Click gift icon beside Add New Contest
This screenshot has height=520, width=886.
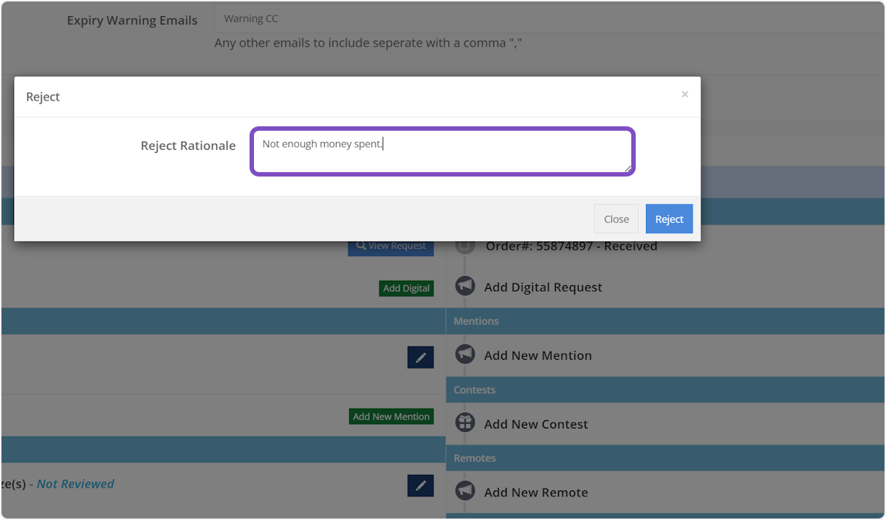464,423
